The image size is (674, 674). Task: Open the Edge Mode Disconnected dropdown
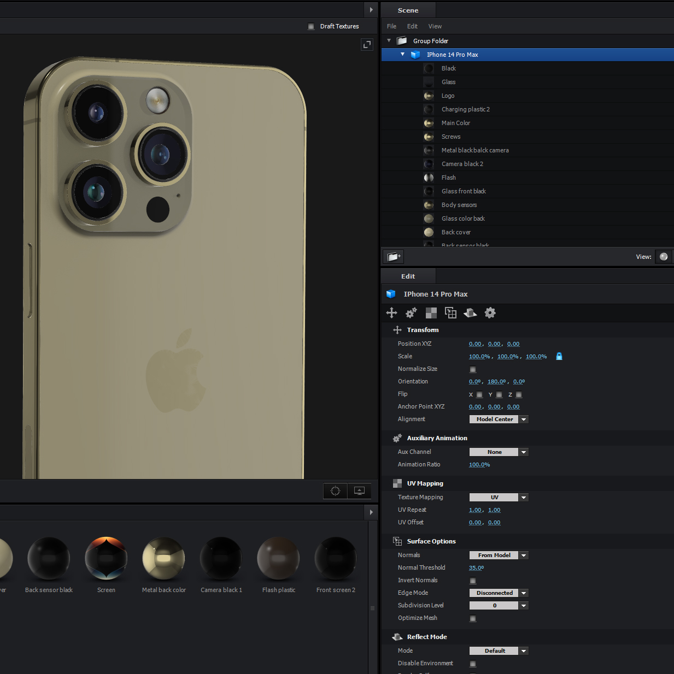(499, 593)
